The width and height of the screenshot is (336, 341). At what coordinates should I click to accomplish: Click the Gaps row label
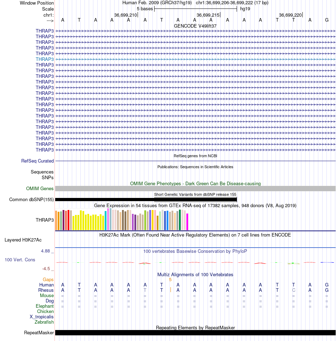click(x=48, y=280)
